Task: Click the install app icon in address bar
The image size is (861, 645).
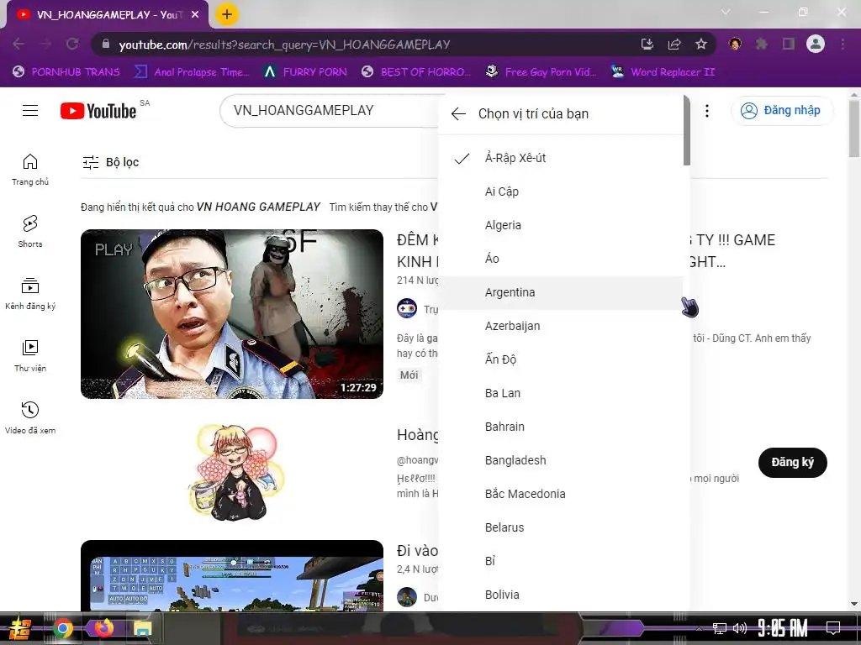Action: pyautogui.click(x=647, y=44)
